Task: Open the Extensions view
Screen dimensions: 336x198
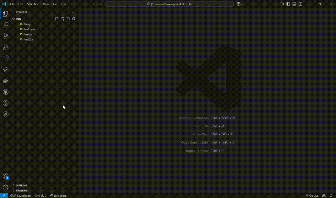Action: click(x=5, y=58)
